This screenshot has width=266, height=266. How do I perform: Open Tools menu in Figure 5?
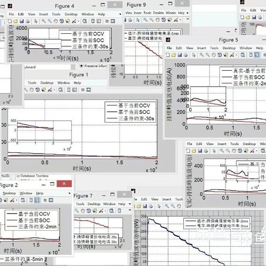point(214,48)
